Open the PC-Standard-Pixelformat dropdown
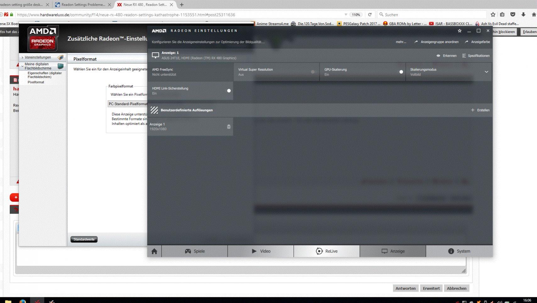The width and height of the screenshot is (537, 303). 128,104
